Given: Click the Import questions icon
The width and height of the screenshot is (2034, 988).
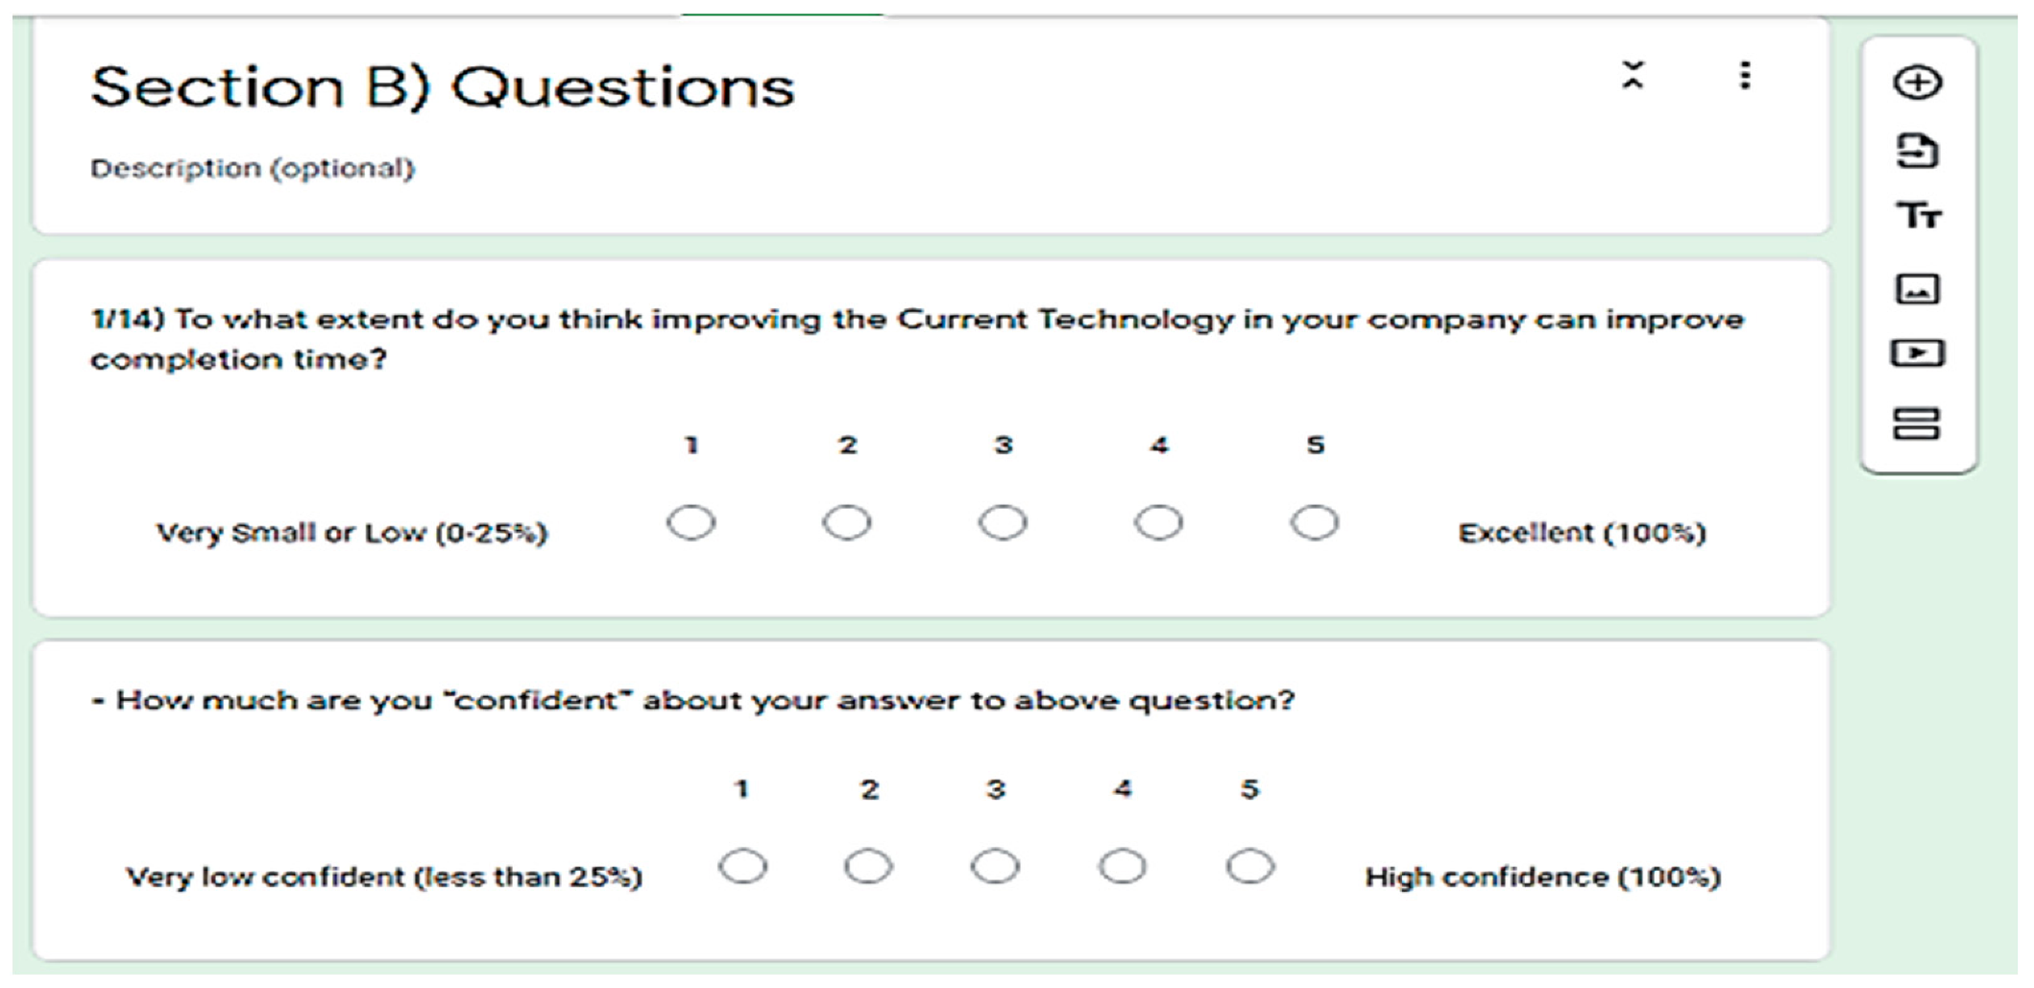Looking at the screenshot, I should coord(1917,151).
